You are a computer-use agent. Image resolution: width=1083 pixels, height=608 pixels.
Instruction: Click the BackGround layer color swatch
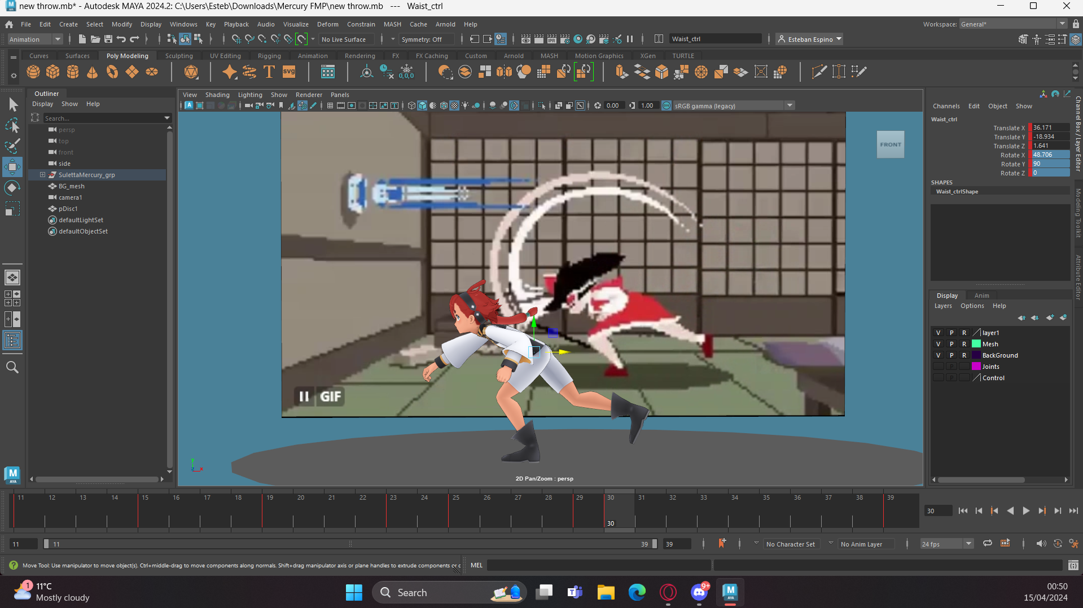pos(976,355)
